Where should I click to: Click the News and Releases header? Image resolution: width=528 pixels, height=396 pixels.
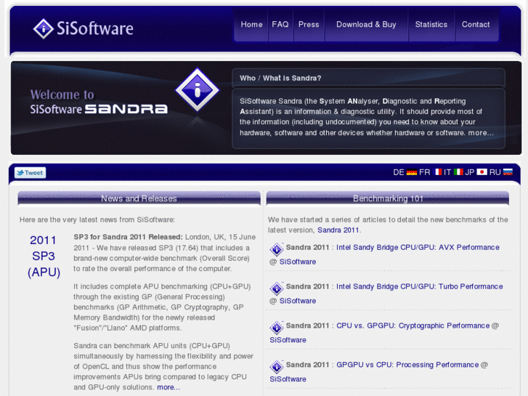coord(139,198)
